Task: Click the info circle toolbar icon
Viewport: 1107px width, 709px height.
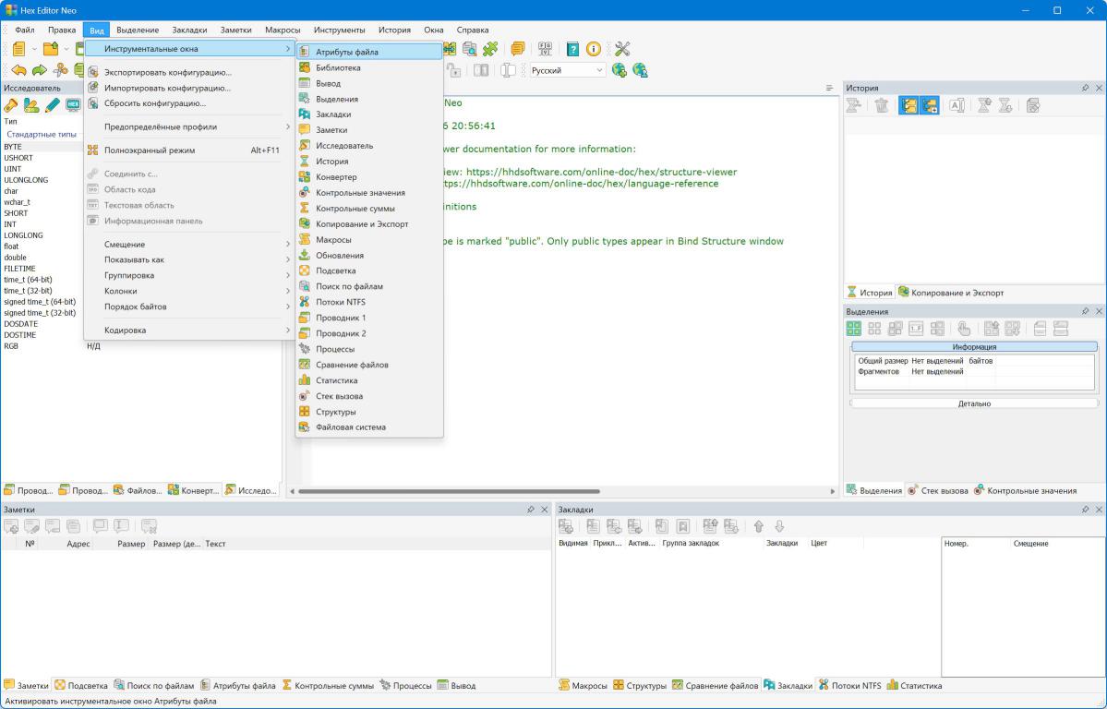Action: 594,49
